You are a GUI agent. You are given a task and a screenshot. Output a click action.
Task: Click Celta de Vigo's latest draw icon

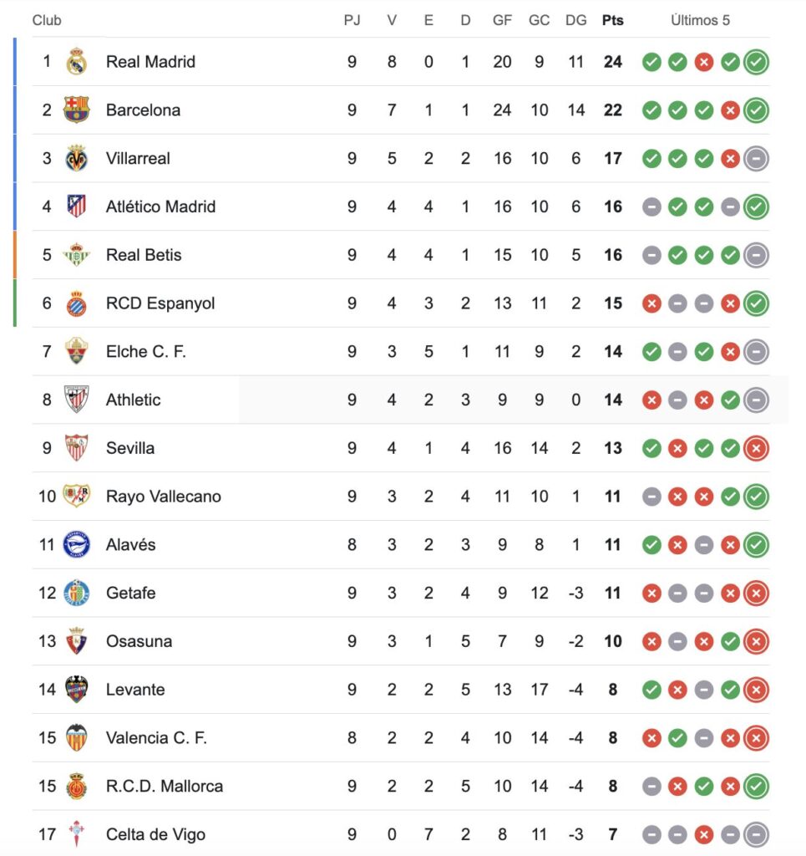point(757,834)
